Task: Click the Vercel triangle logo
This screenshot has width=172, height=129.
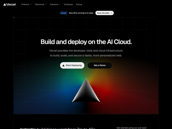Action: click(5, 5)
